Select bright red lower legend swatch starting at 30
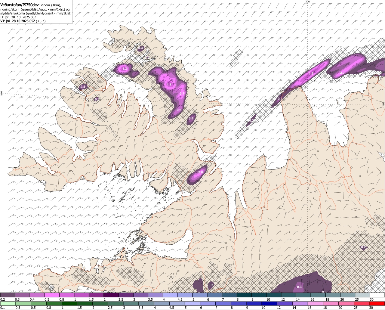This screenshot has width=385, height=310. [x=377, y=304]
